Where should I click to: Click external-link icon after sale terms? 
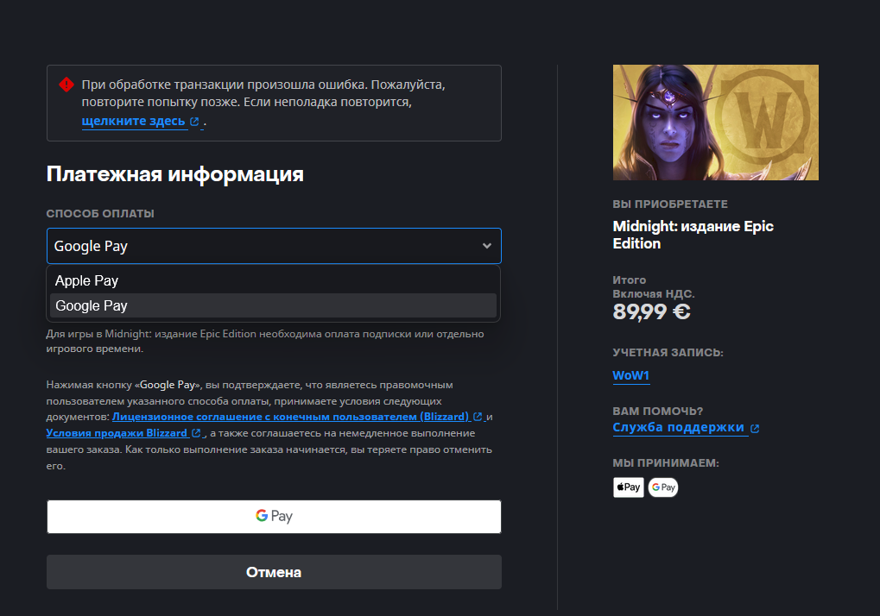tap(196, 433)
